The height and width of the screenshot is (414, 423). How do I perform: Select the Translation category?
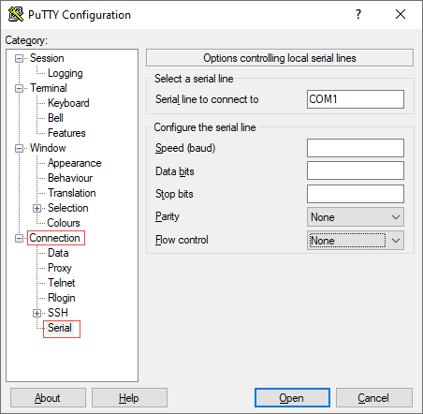(72, 193)
